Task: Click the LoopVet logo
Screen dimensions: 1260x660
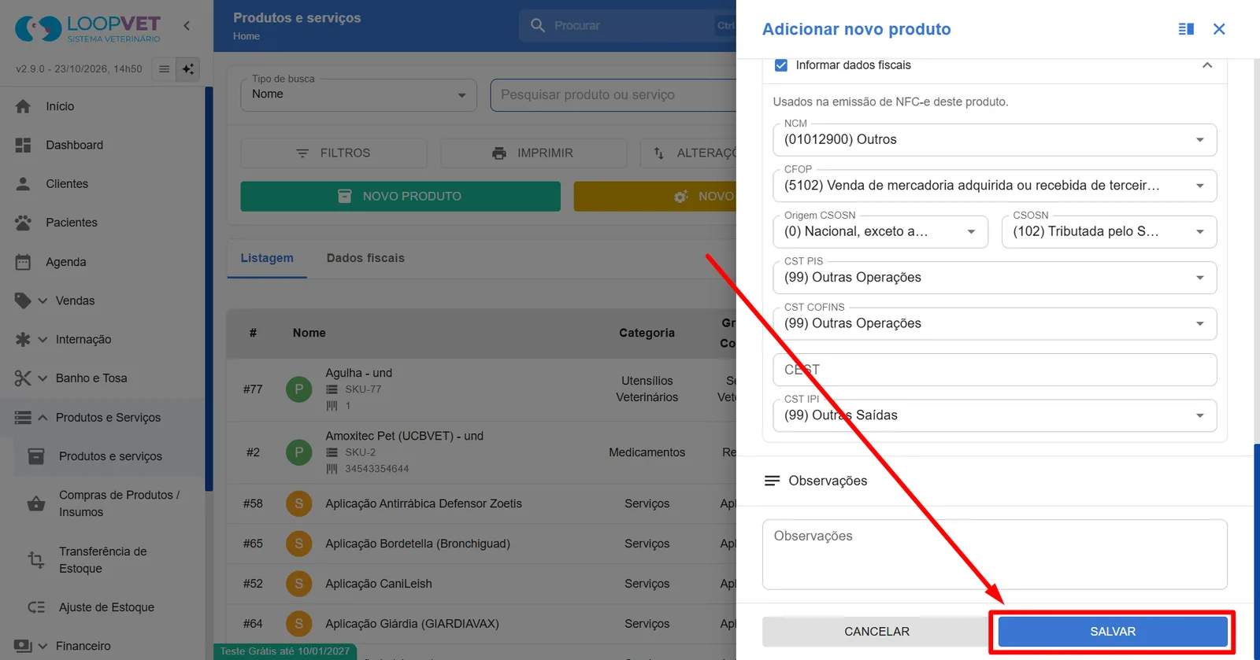Action: click(x=87, y=28)
